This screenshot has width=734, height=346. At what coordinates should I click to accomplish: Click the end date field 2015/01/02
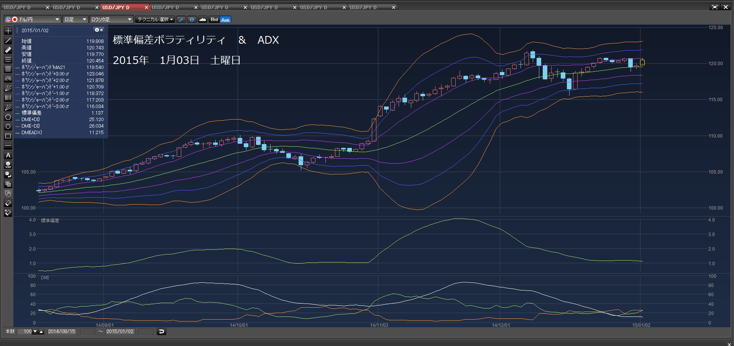tap(120, 332)
